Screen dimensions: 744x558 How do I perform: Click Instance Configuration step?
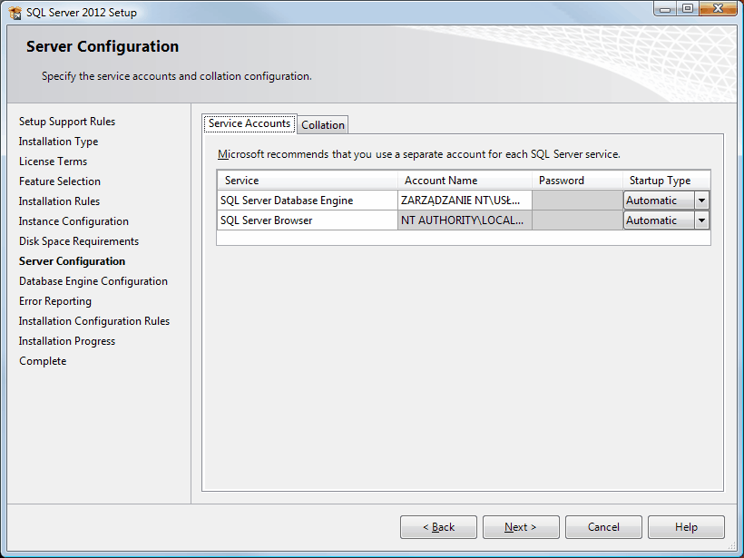pyautogui.click(x=73, y=221)
